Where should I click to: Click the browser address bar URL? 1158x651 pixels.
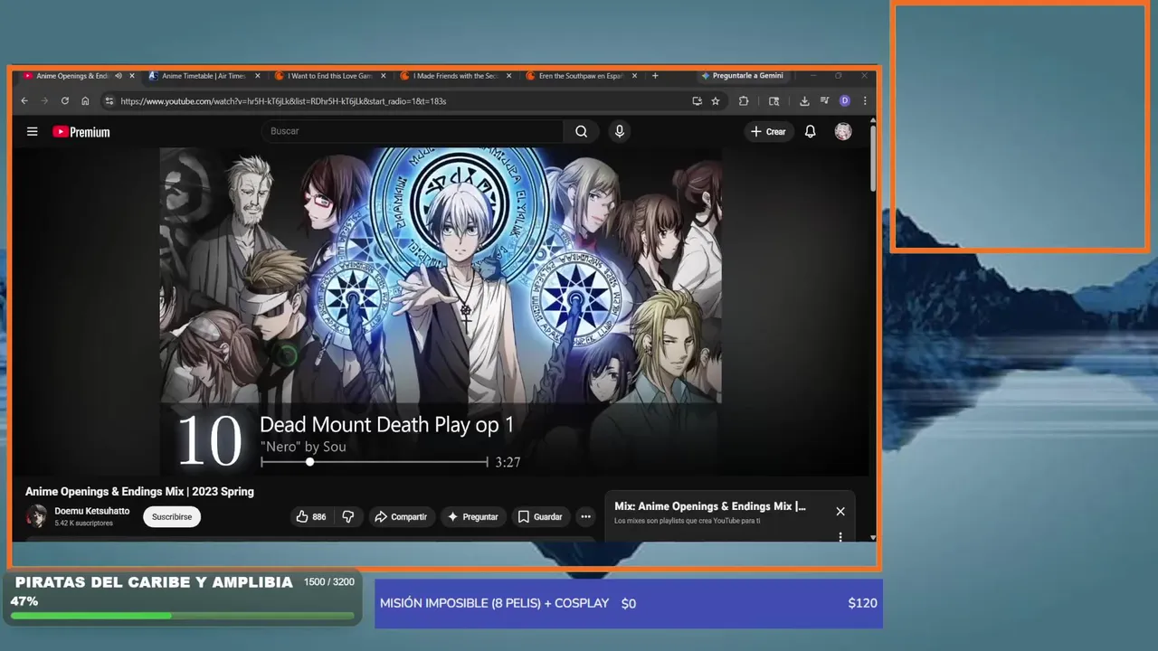283,101
